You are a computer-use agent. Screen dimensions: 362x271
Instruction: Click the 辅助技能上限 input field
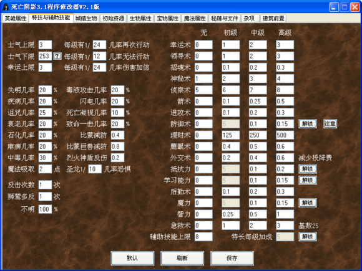coord(203,237)
